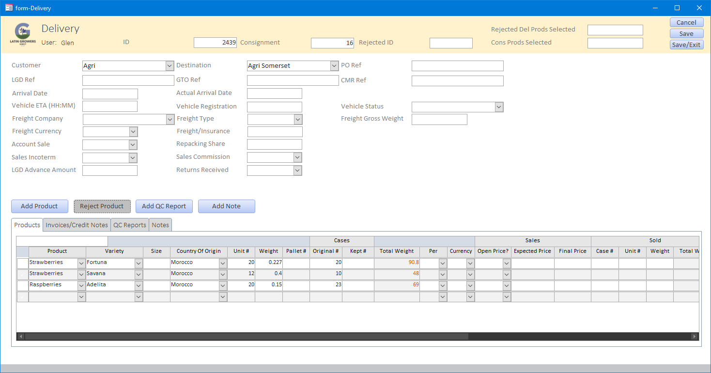Click the Add QC Report button
Image resolution: width=711 pixels, height=373 pixels.
164,206
